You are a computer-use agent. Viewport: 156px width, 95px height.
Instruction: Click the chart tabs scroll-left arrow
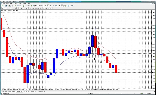click(153, 91)
